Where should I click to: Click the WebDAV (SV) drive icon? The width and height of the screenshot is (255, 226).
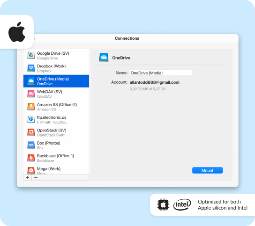click(31, 94)
